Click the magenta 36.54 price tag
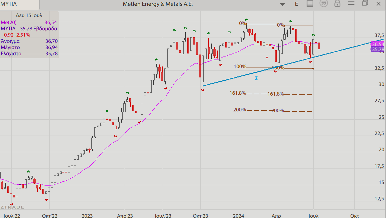386x218 pixels. click(378, 45)
